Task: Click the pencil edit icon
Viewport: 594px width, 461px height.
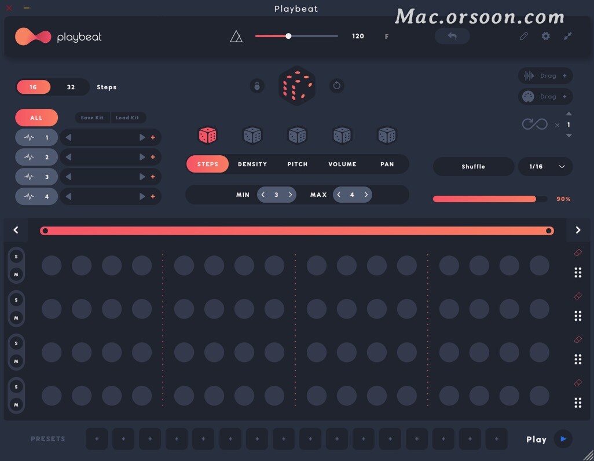Action: pyautogui.click(x=523, y=36)
